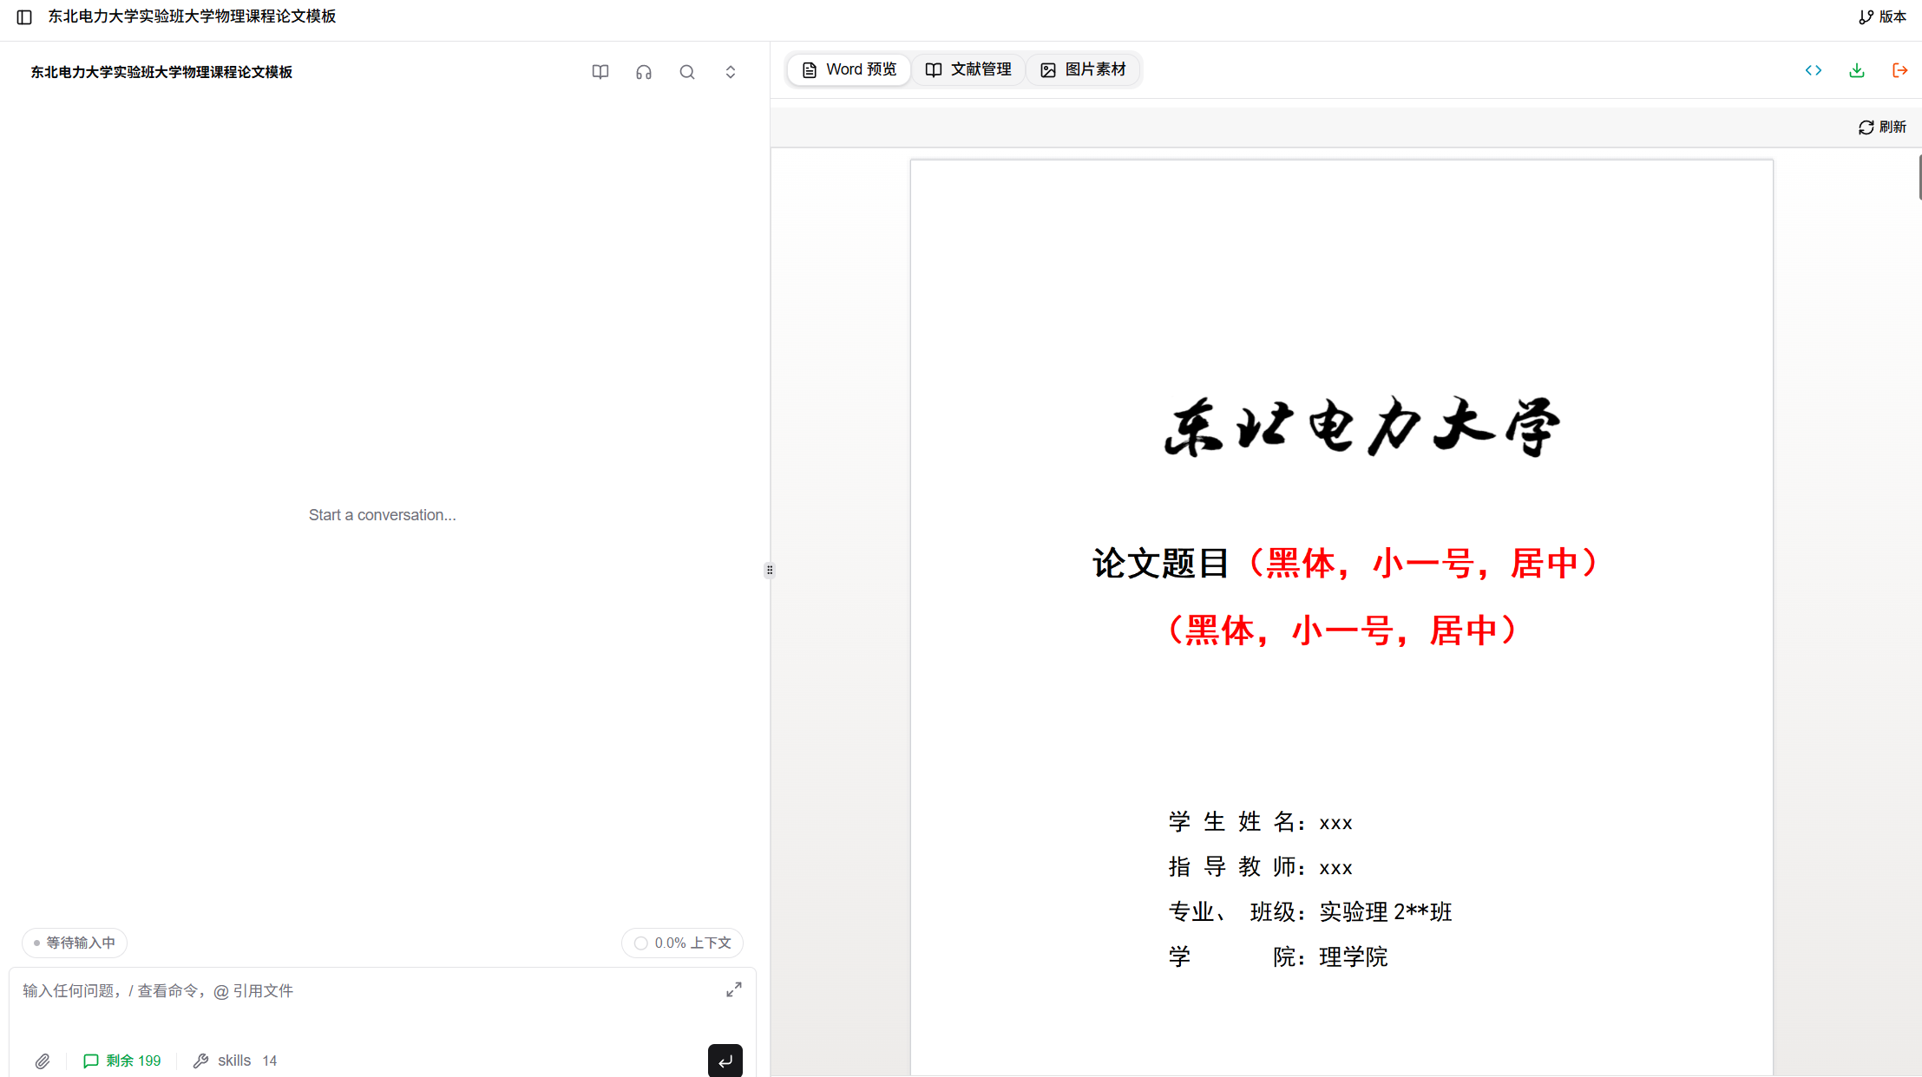Image resolution: width=1922 pixels, height=1077 pixels.
Task: Click the send arrow button
Action: [x=725, y=1061]
